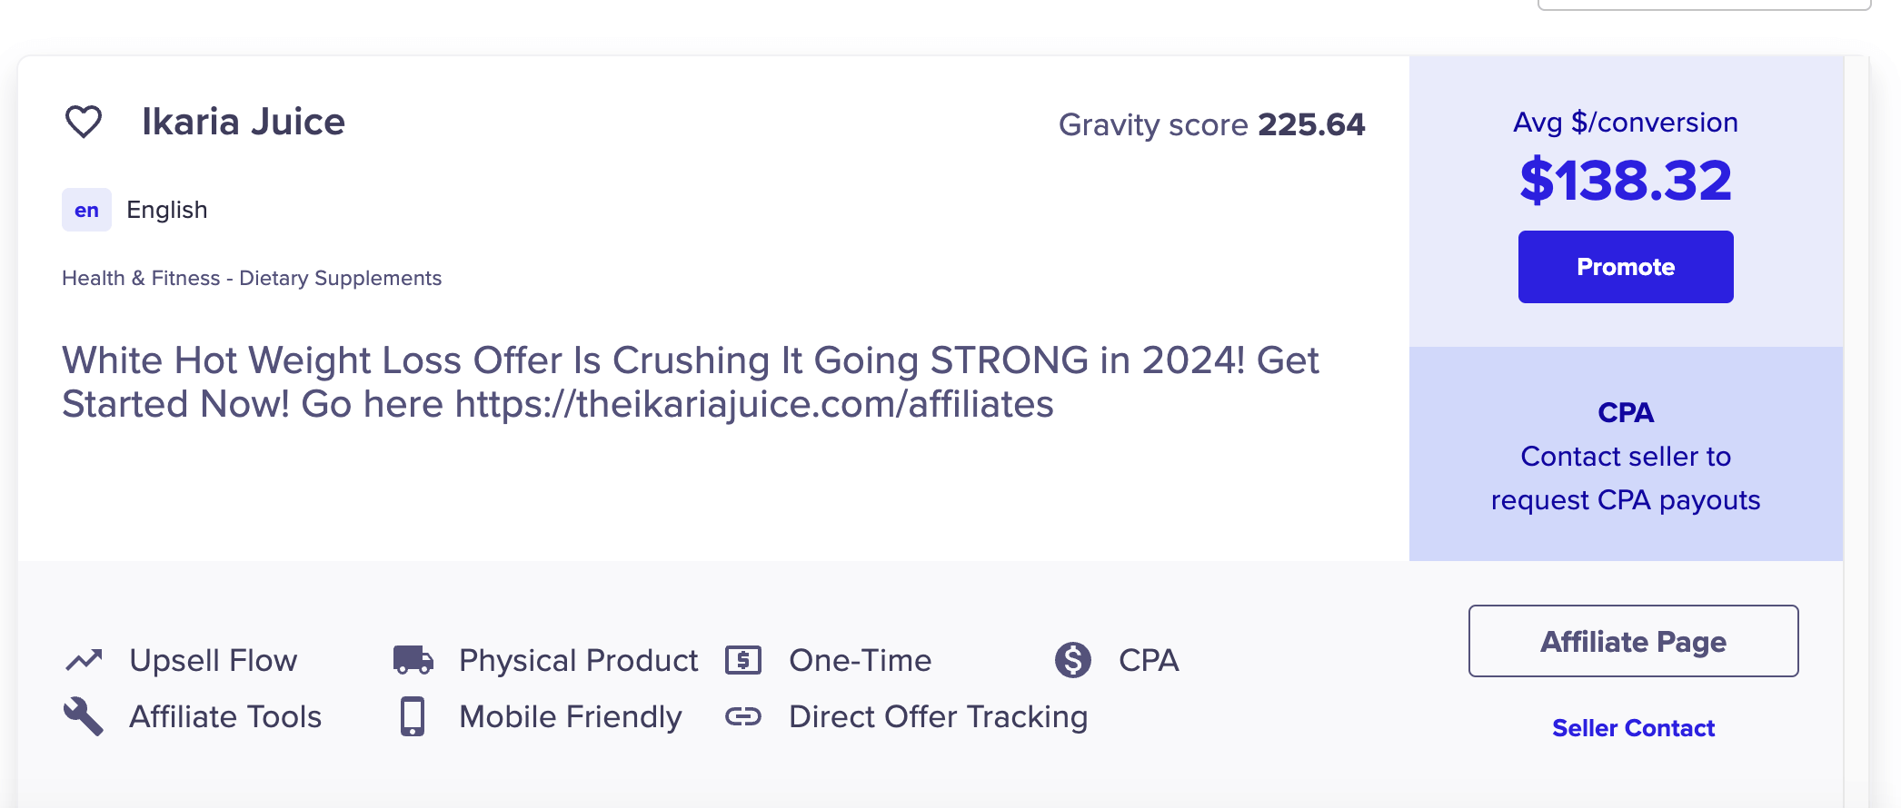Click the Affiliate Tools wrench icon
Viewport: 1901px width, 808px height.
click(x=84, y=716)
